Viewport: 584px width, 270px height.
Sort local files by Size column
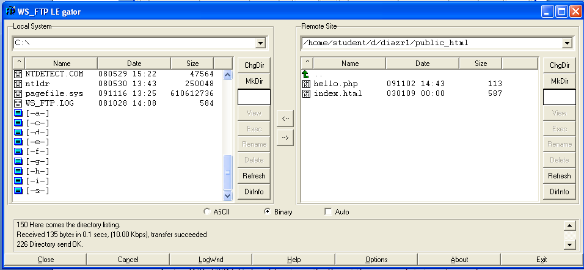click(x=192, y=63)
